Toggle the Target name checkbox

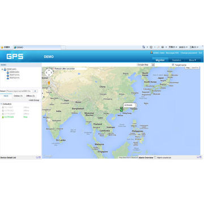(x=173, y=65)
